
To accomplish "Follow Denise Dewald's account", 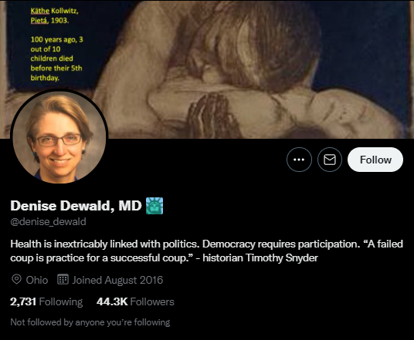I will coord(375,160).
